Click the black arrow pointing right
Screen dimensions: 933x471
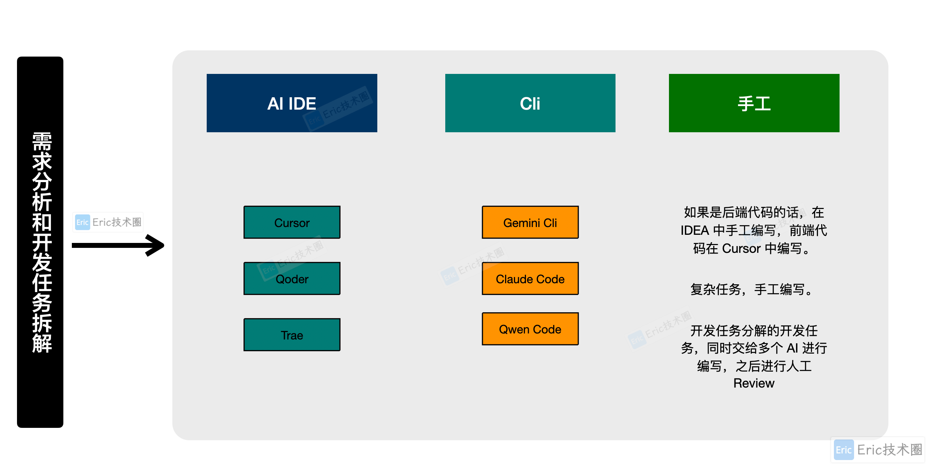(x=118, y=245)
